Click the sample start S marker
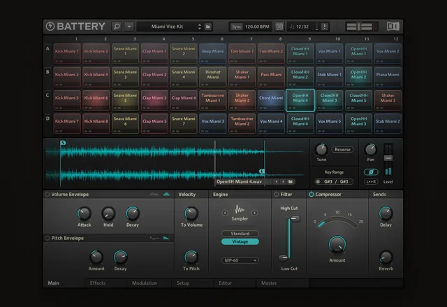The image size is (447, 307). click(x=64, y=142)
